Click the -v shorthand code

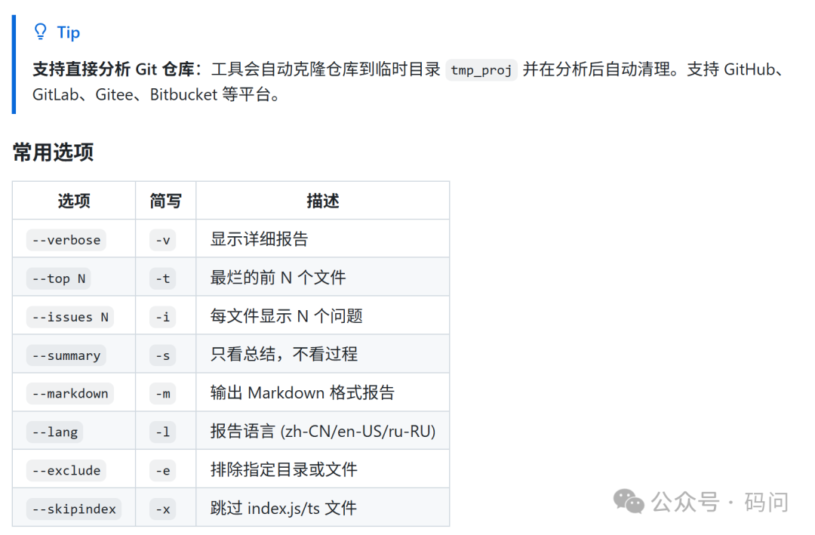pyautogui.click(x=163, y=240)
